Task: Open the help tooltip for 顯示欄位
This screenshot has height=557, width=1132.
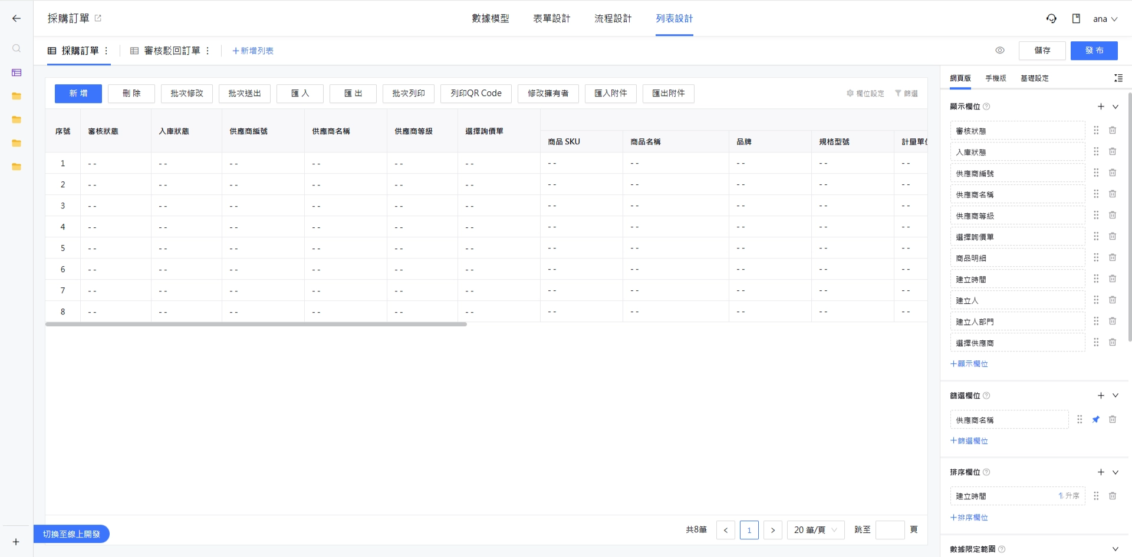Action: pyautogui.click(x=986, y=107)
